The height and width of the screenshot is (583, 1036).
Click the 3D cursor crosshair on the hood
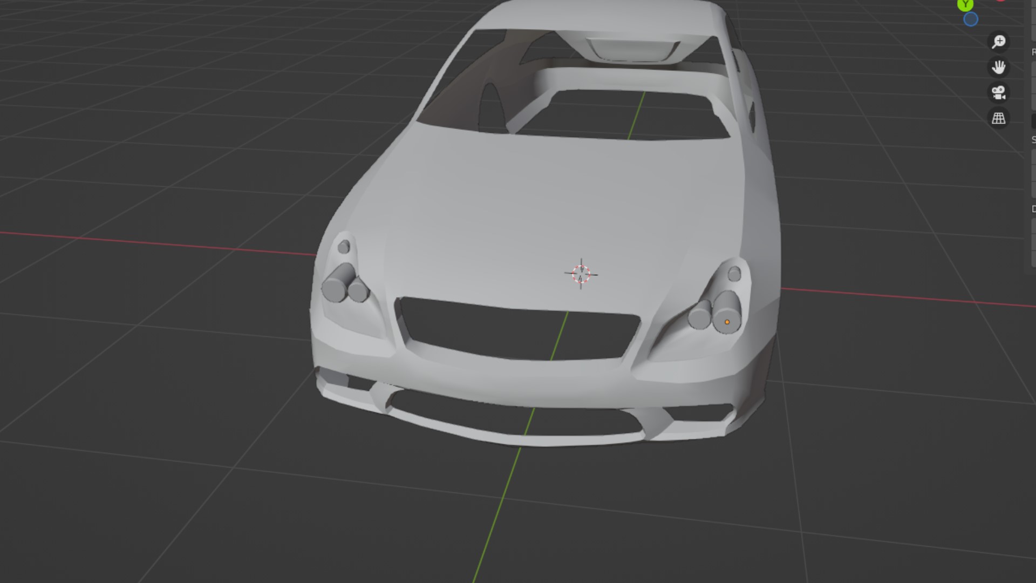[581, 274]
